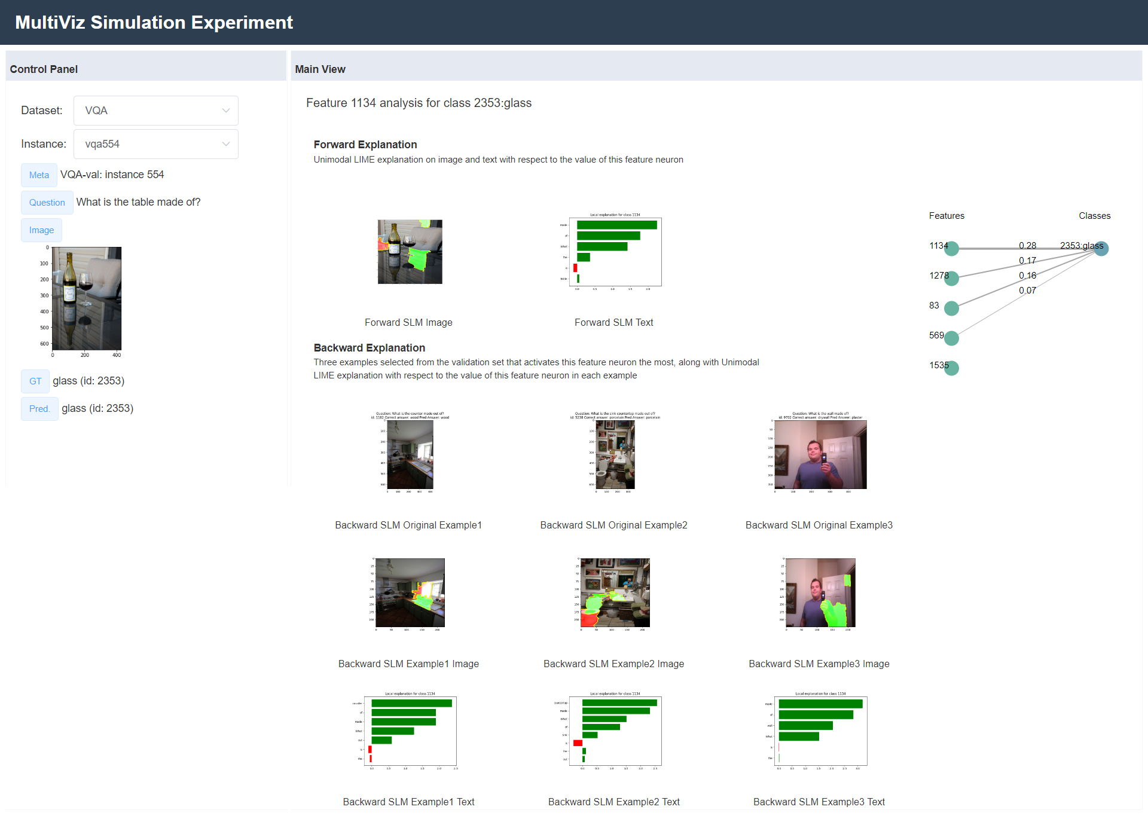
Task: Click the feature 83 node circle
Action: click(951, 308)
